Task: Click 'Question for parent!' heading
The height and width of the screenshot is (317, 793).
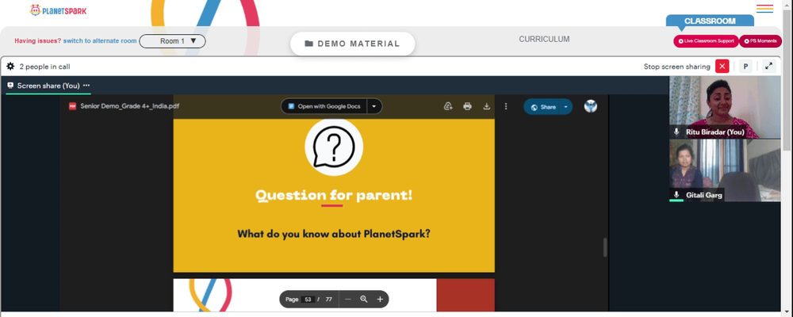Action: tap(334, 195)
